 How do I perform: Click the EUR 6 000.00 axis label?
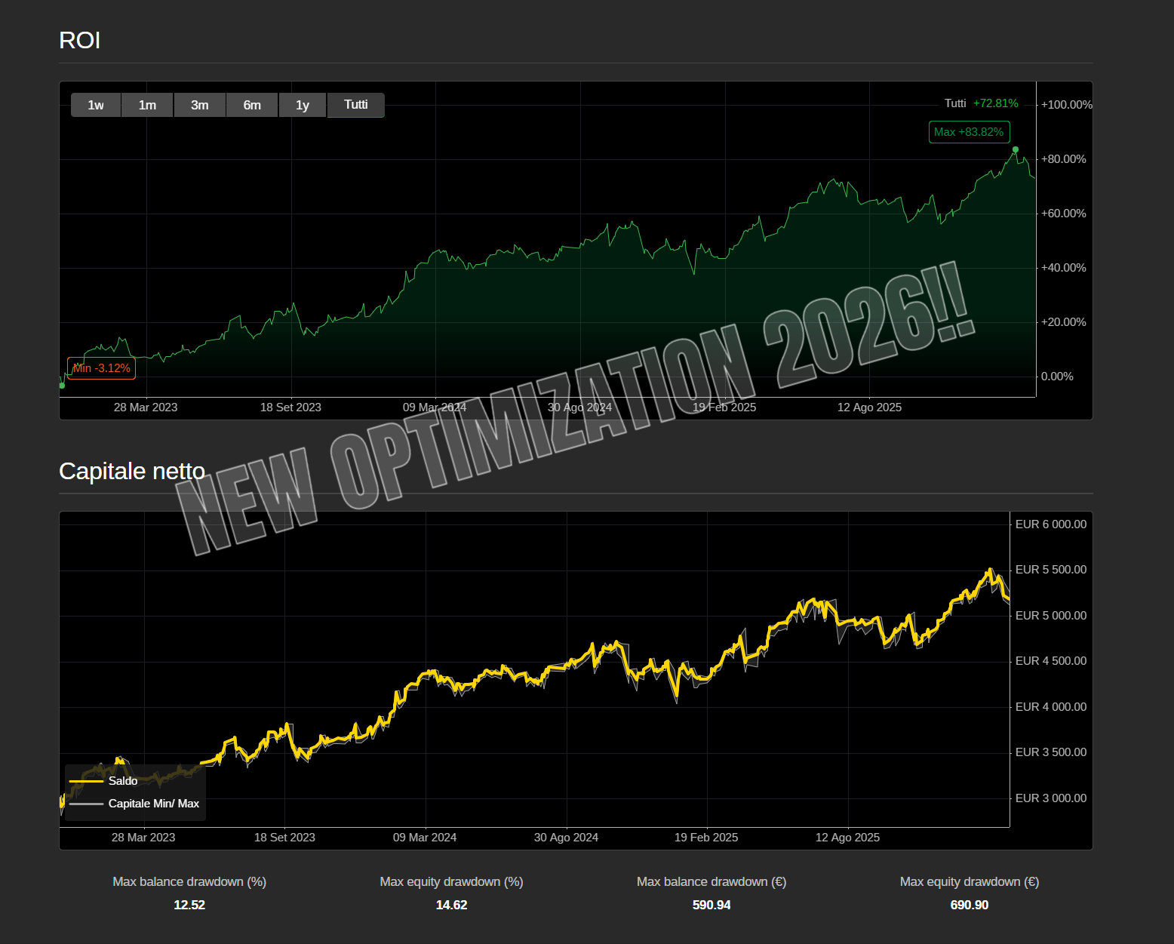[x=1051, y=523]
